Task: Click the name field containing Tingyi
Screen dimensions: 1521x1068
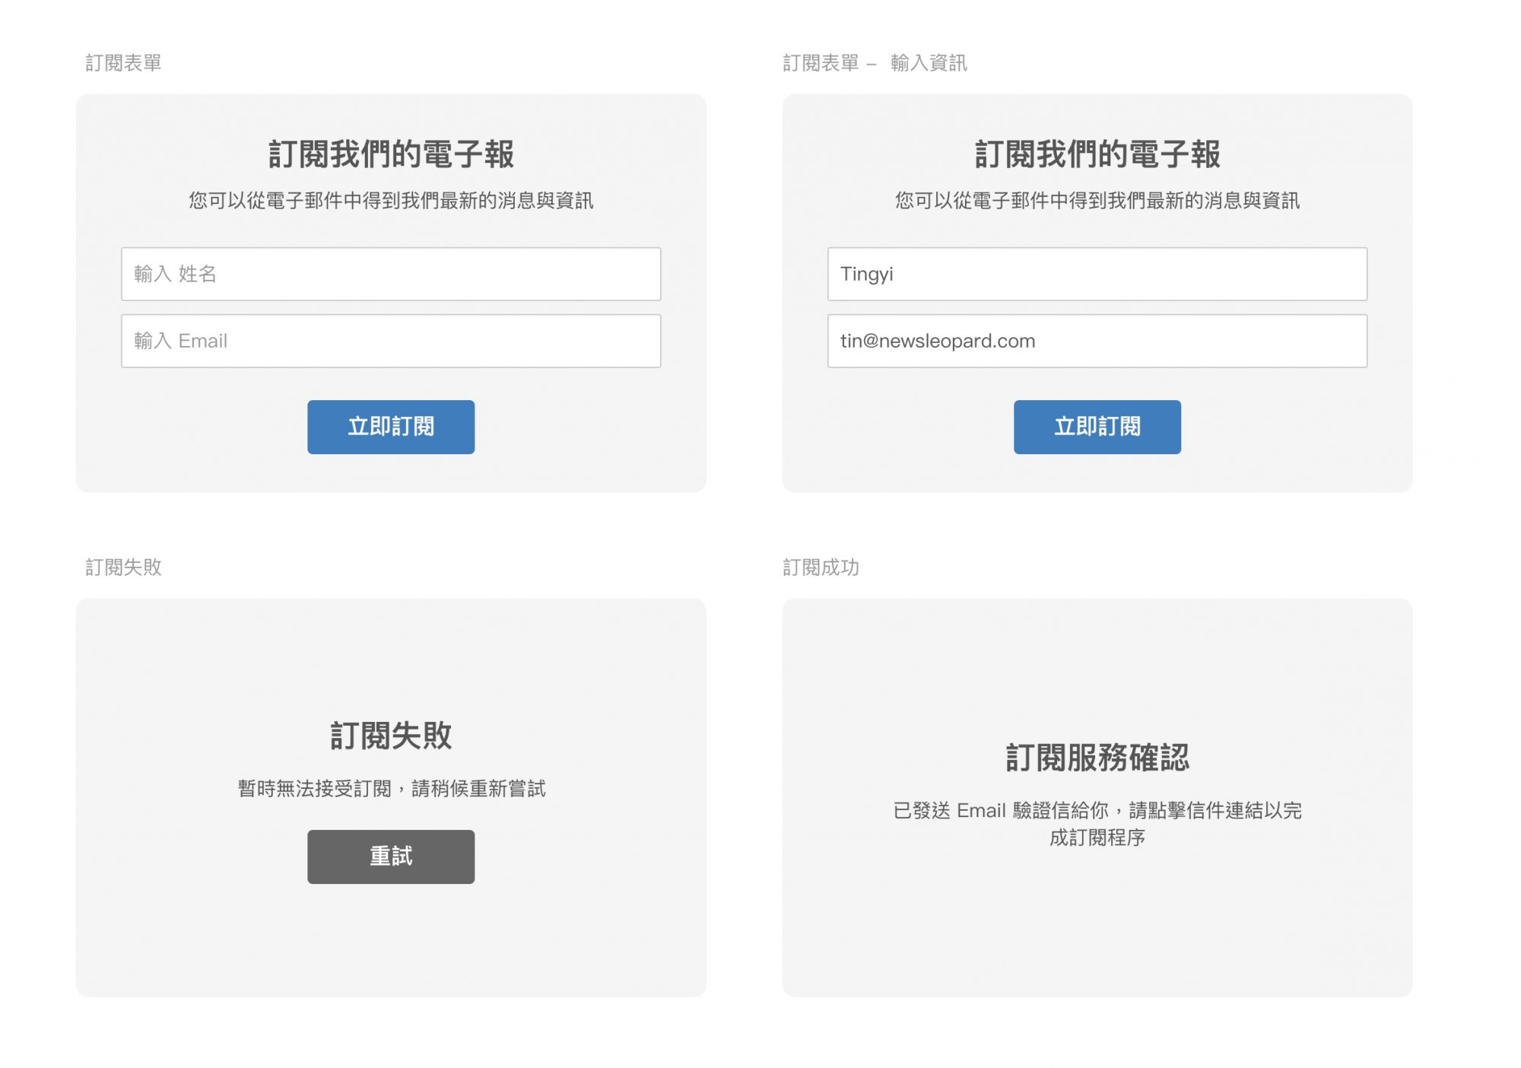Action: (1097, 274)
